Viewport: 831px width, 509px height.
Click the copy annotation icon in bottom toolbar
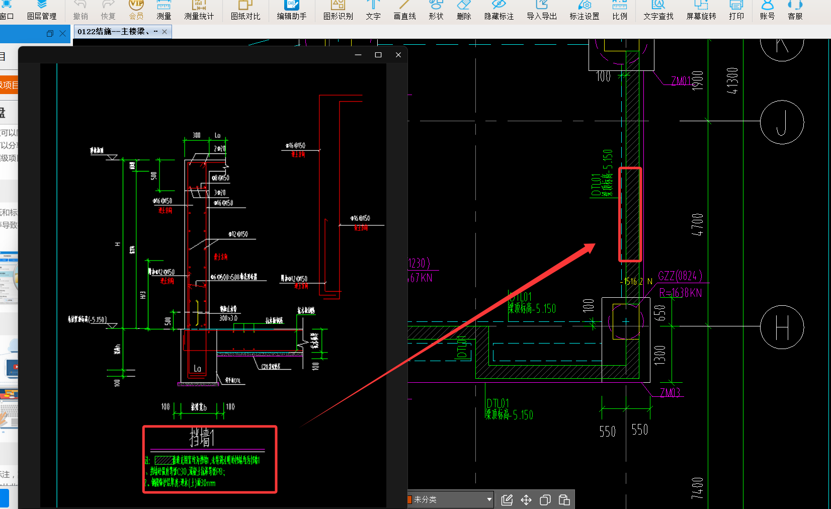(x=545, y=499)
